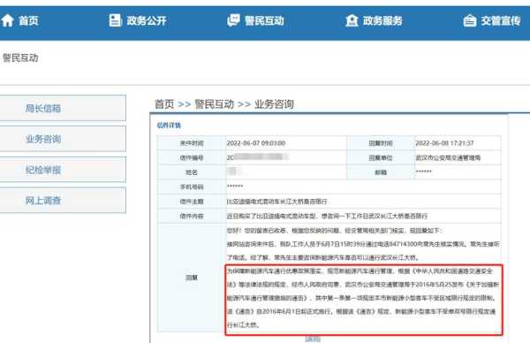Click the 来件时间 label cell

tap(192, 143)
